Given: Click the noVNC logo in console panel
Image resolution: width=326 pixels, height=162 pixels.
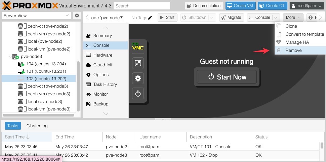Looking at the screenshot, I should [138, 46].
